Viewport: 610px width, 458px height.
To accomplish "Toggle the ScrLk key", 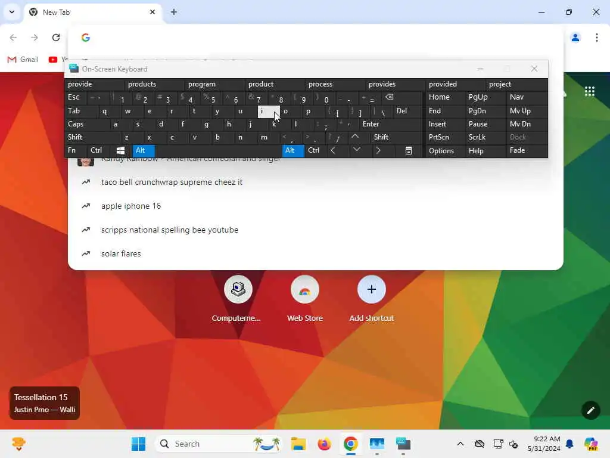I will pyautogui.click(x=486, y=137).
